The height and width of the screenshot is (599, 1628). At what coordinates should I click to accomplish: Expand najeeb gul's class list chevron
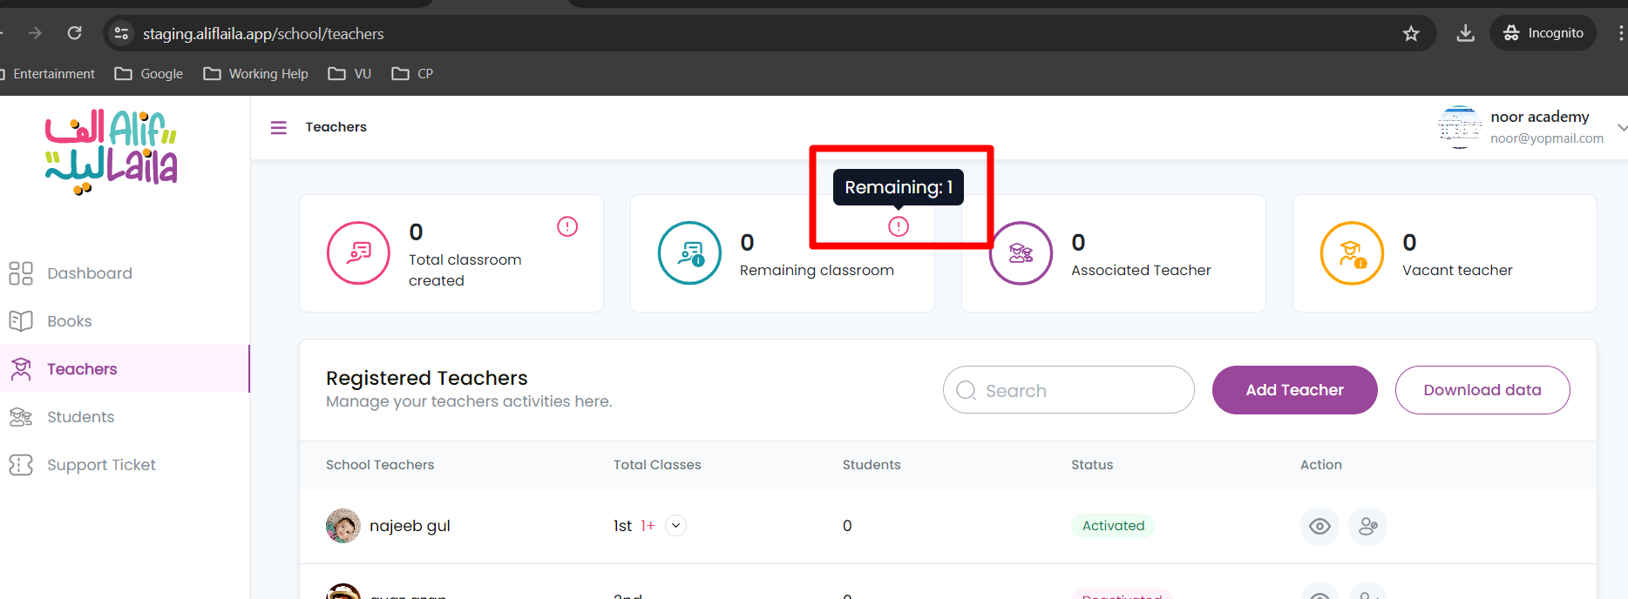(675, 526)
